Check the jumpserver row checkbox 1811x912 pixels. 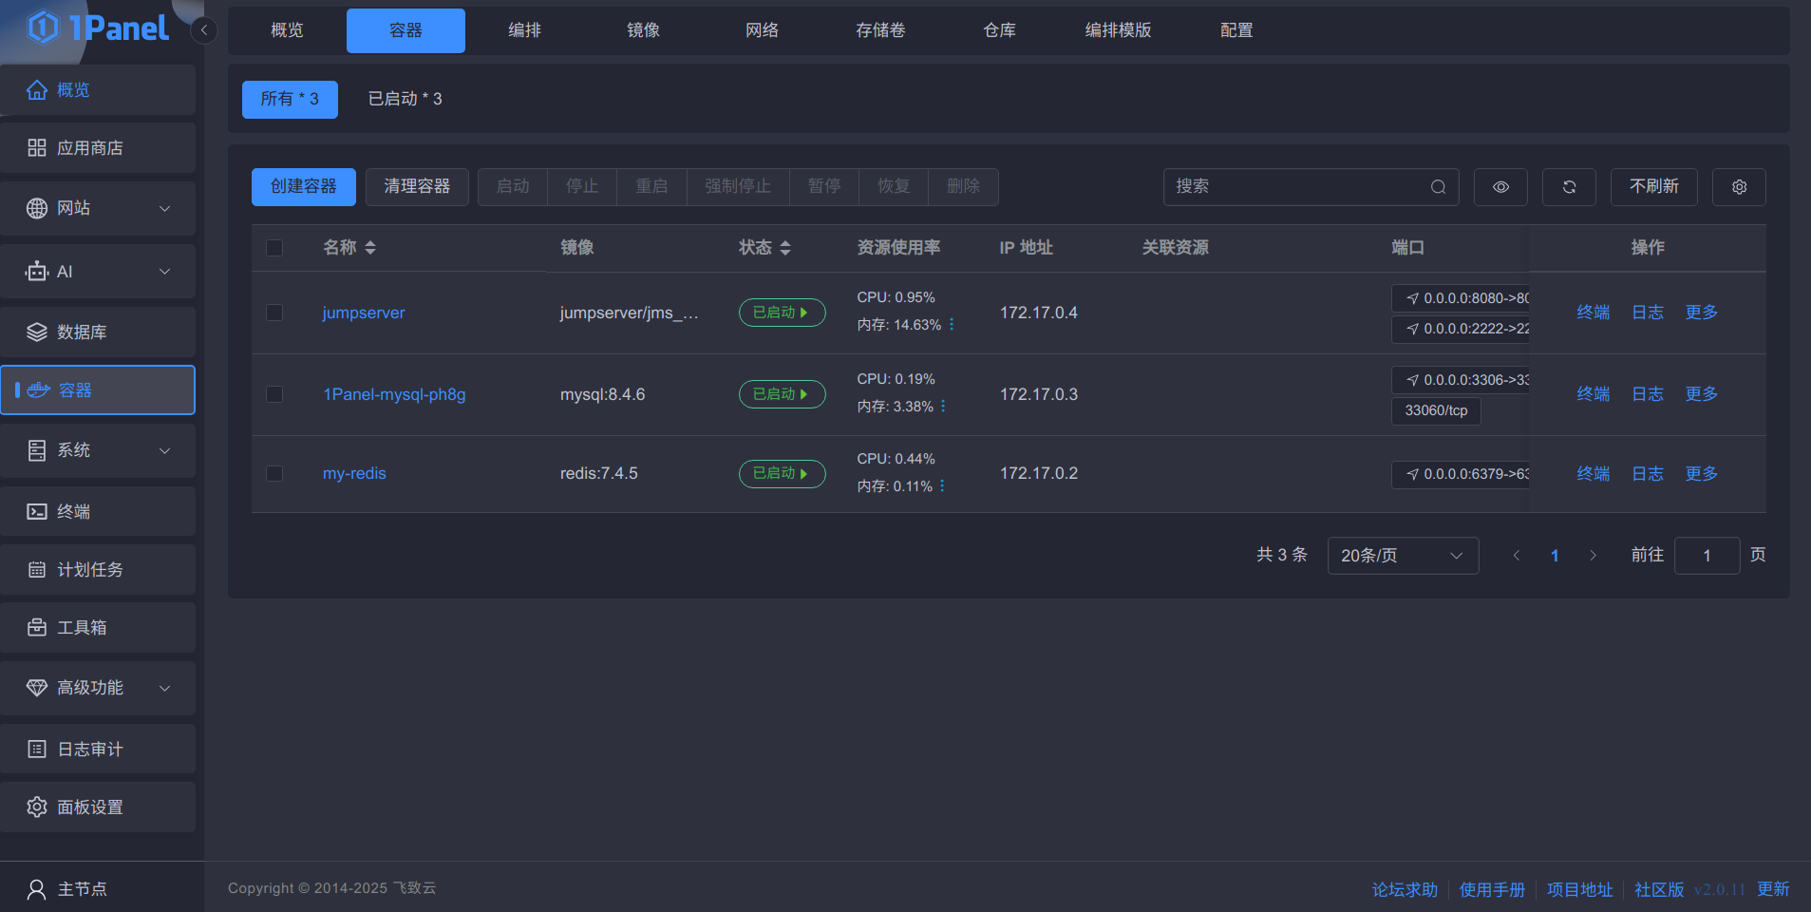(x=274, y=313)
